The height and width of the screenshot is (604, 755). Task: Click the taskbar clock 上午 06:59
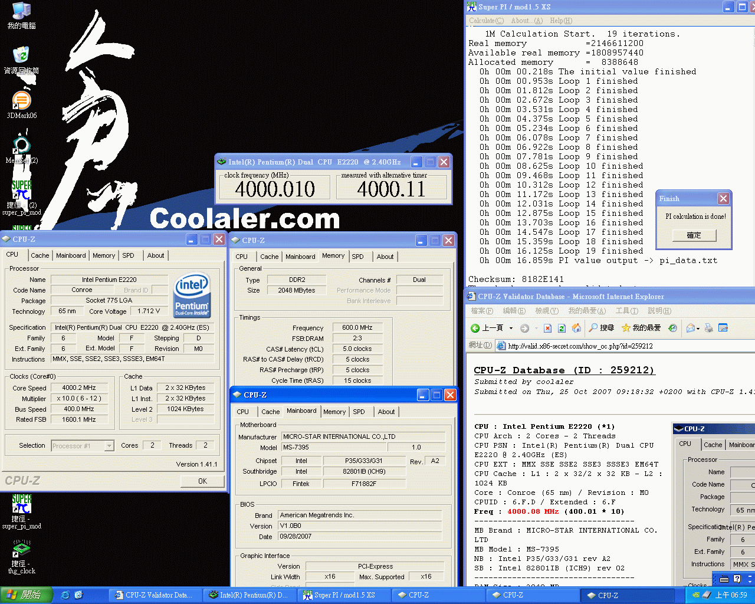[x=731, y=595]
